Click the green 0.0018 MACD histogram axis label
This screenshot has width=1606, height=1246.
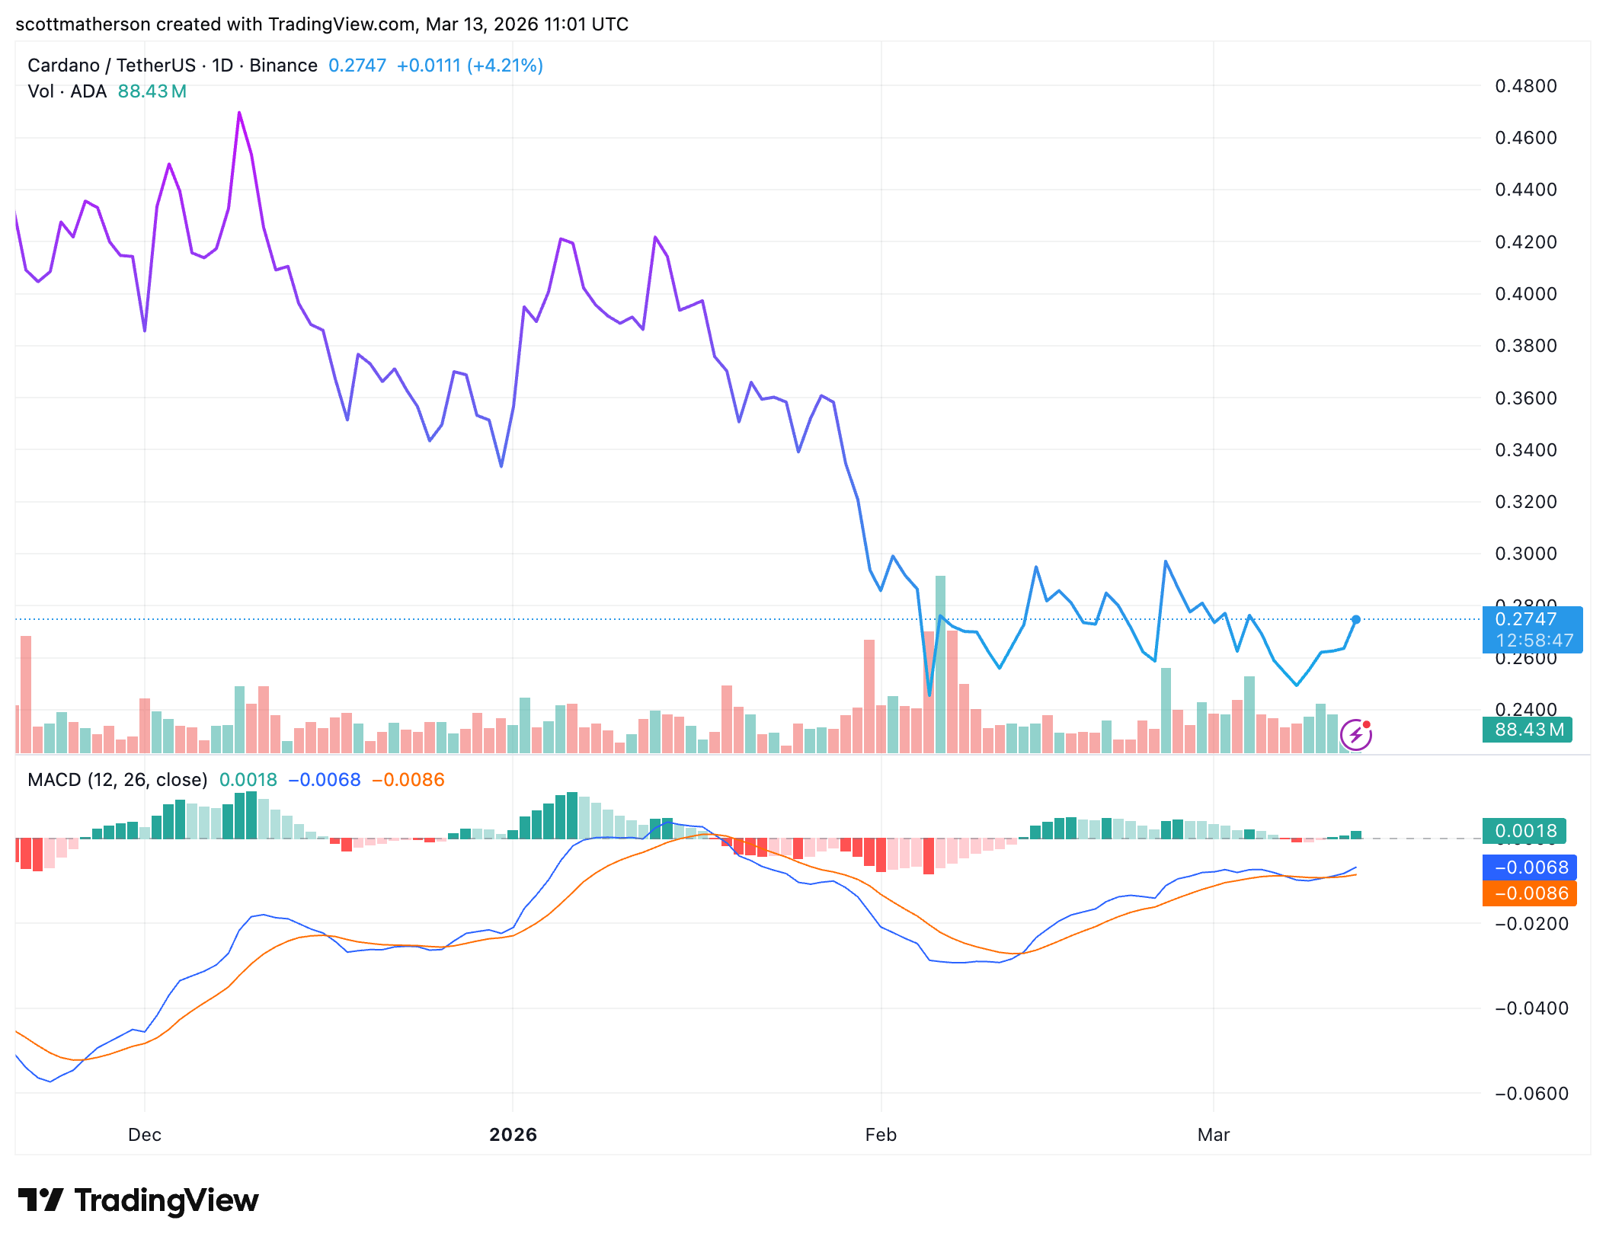coord(1524,831)
